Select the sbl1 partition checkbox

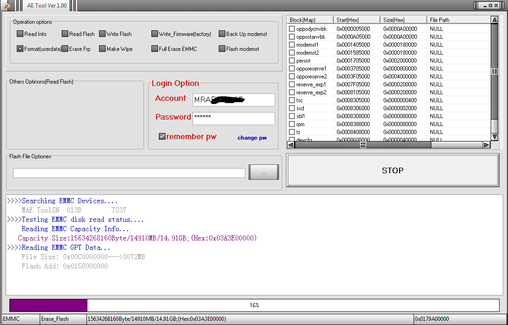pyautogui.click(x=292, y=116)
